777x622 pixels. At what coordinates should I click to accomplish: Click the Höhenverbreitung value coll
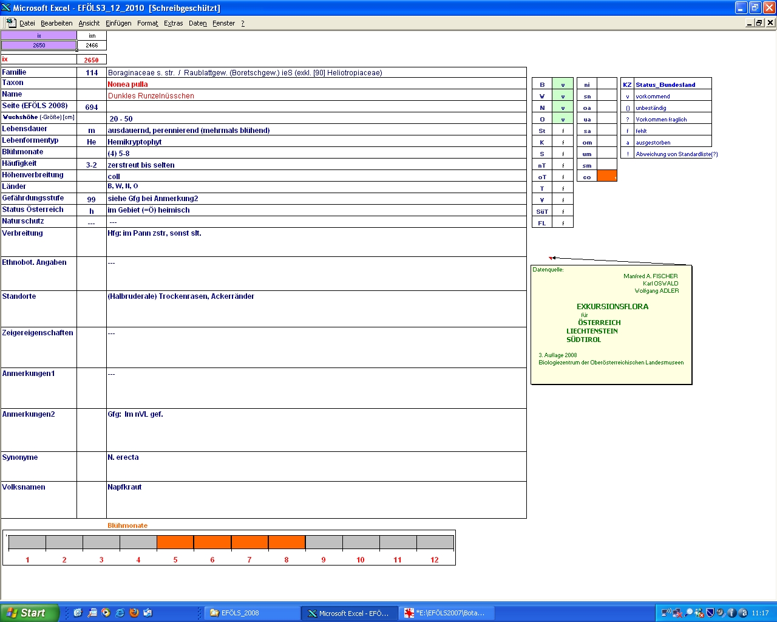click(114, 176)
